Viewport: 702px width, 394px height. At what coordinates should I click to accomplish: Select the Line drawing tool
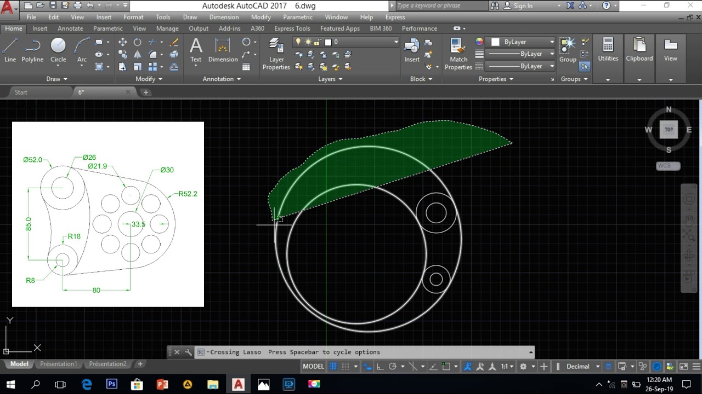[10, 50]
